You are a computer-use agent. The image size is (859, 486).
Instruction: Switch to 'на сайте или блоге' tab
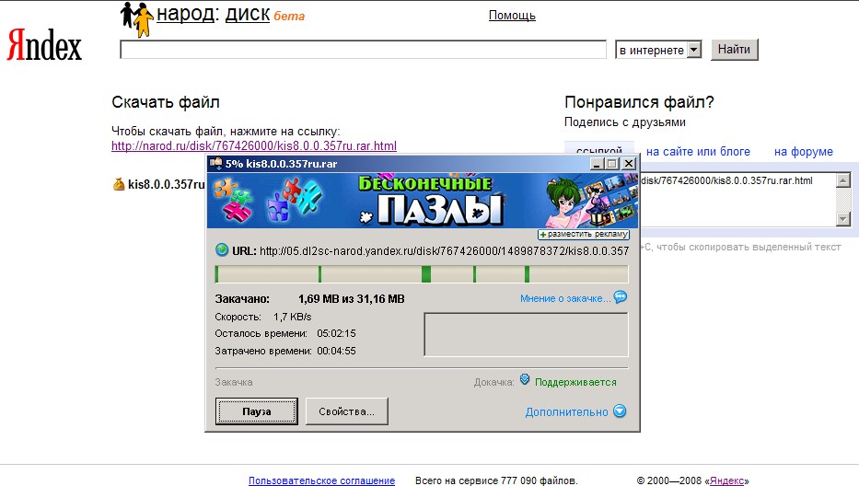pyautogui.click(x=698, y=152)
